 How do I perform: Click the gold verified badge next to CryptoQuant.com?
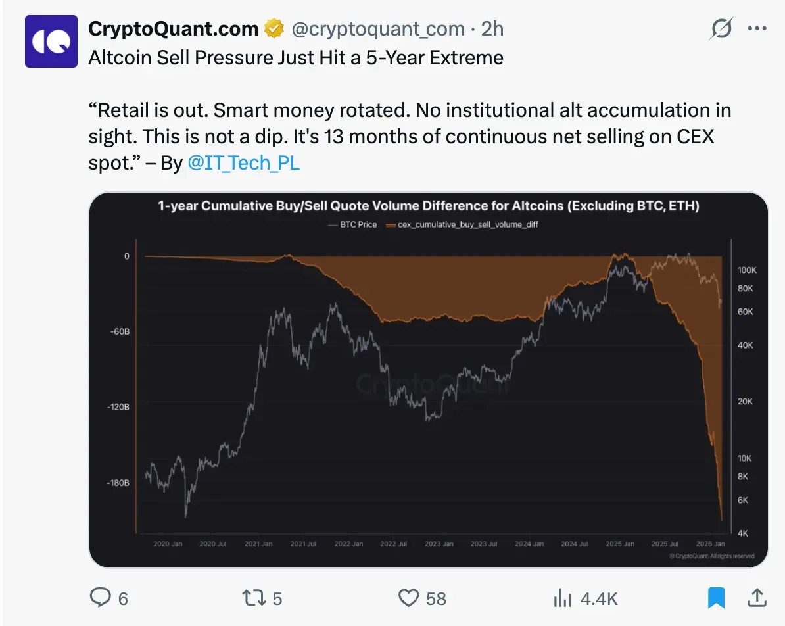[x=274, y=28]
